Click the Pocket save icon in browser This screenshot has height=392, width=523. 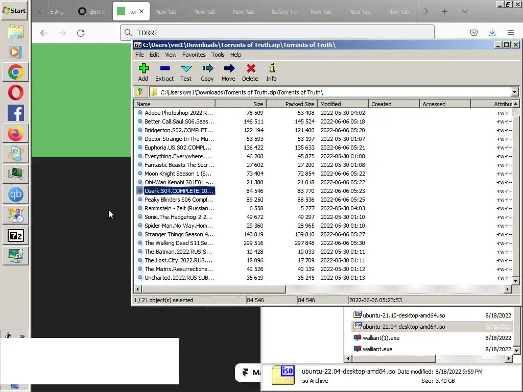coord(473,32)
